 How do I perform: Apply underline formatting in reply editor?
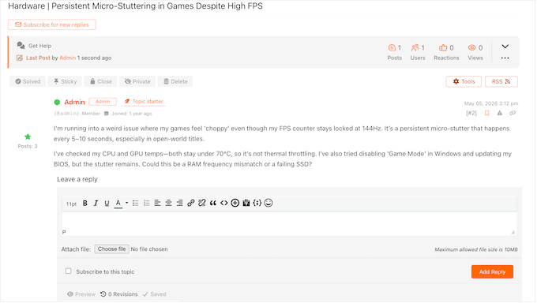pos(107,204)
